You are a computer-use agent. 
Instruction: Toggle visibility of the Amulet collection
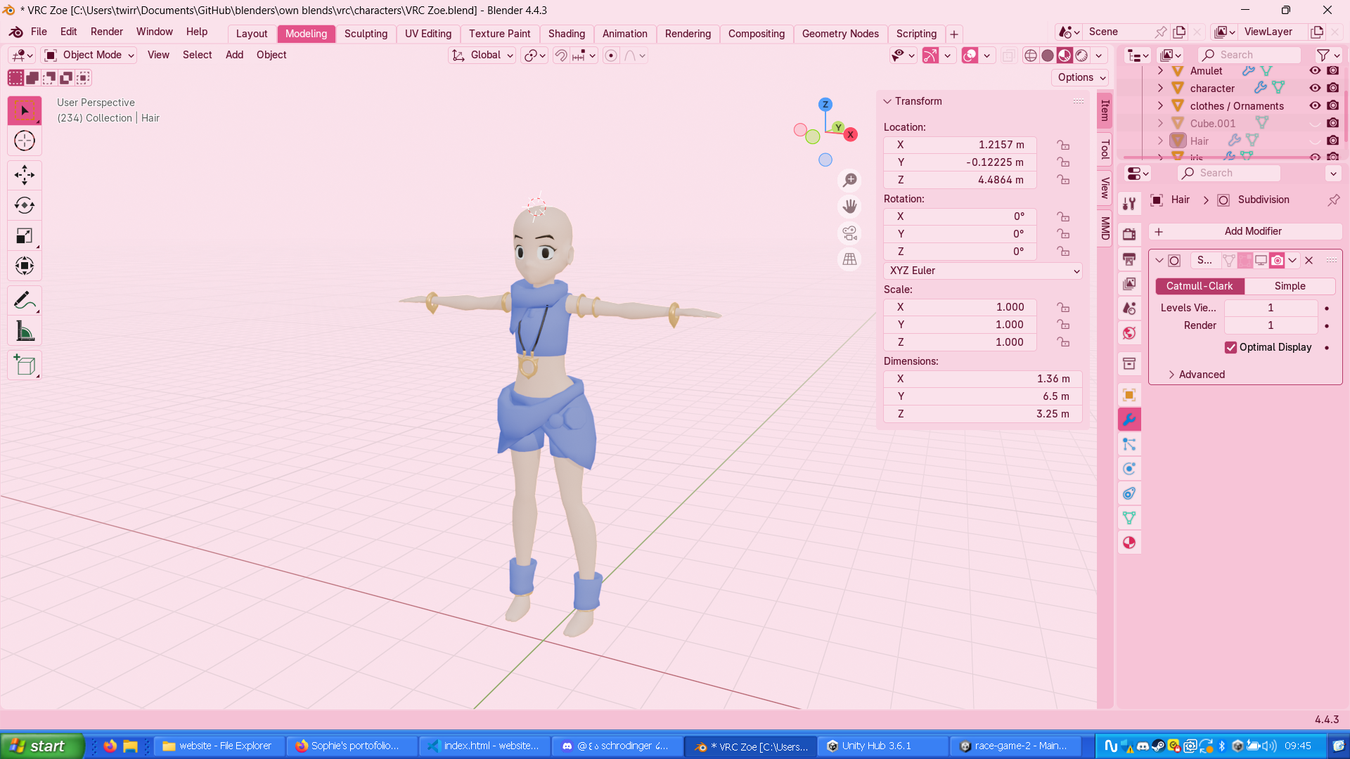tap(1315, 70)
